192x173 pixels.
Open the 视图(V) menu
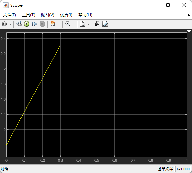coord(47,15)
